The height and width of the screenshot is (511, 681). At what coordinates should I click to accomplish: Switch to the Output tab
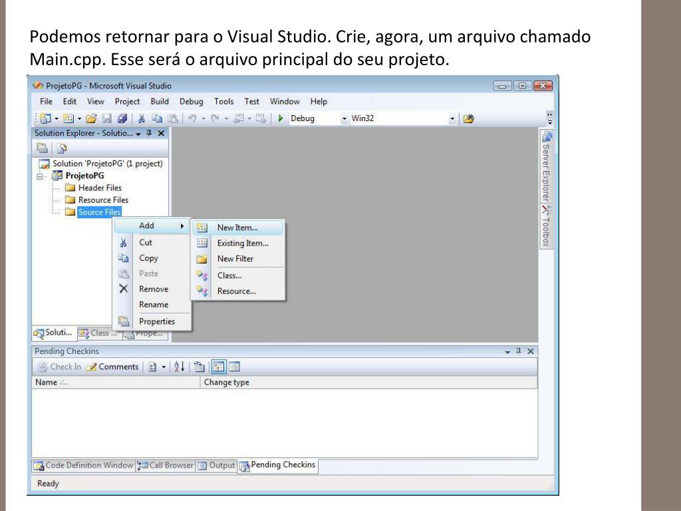click(216, 465)
